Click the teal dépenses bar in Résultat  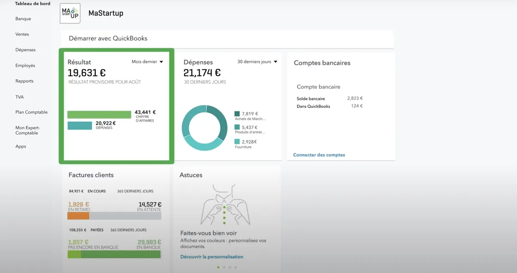click(80, 125)
